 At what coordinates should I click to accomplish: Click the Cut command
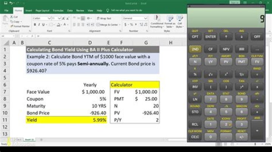[x=14, y=17]
